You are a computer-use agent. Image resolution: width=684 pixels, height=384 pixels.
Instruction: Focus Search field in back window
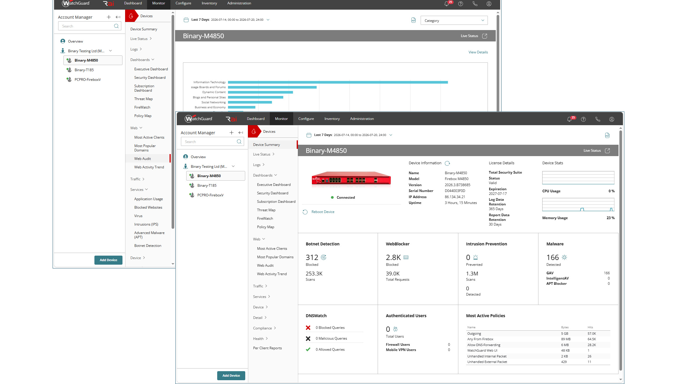tap(89, 26)
